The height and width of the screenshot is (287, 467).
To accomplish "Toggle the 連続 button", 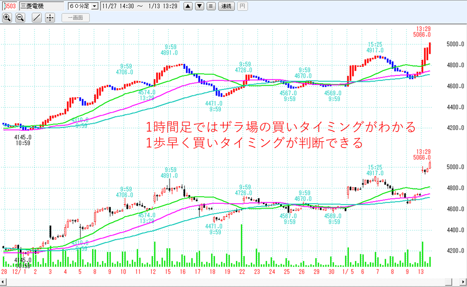I will tap(226, 6).
